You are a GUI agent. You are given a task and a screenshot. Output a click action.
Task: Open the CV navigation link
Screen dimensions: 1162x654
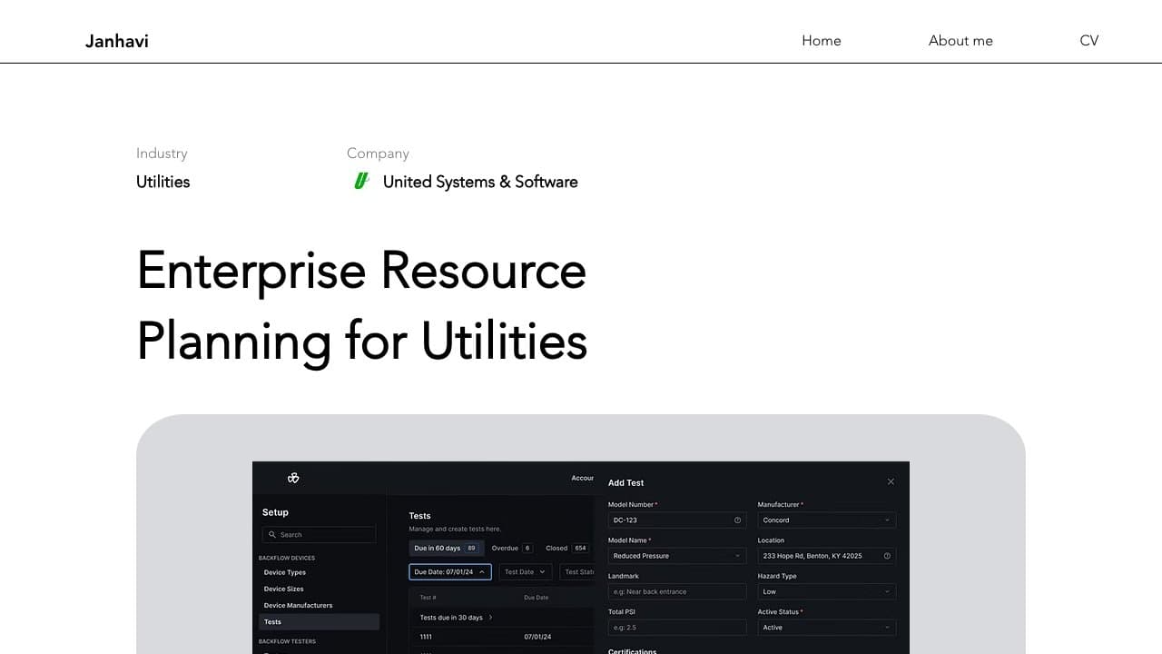(x=1089, y=41)
